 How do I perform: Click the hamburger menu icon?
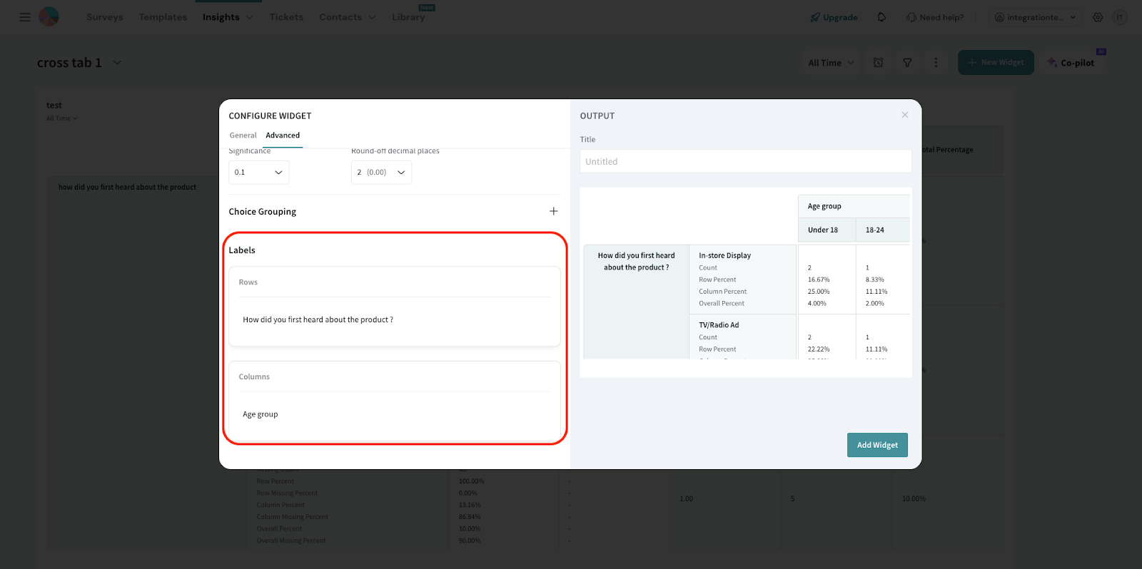[25, 17]
